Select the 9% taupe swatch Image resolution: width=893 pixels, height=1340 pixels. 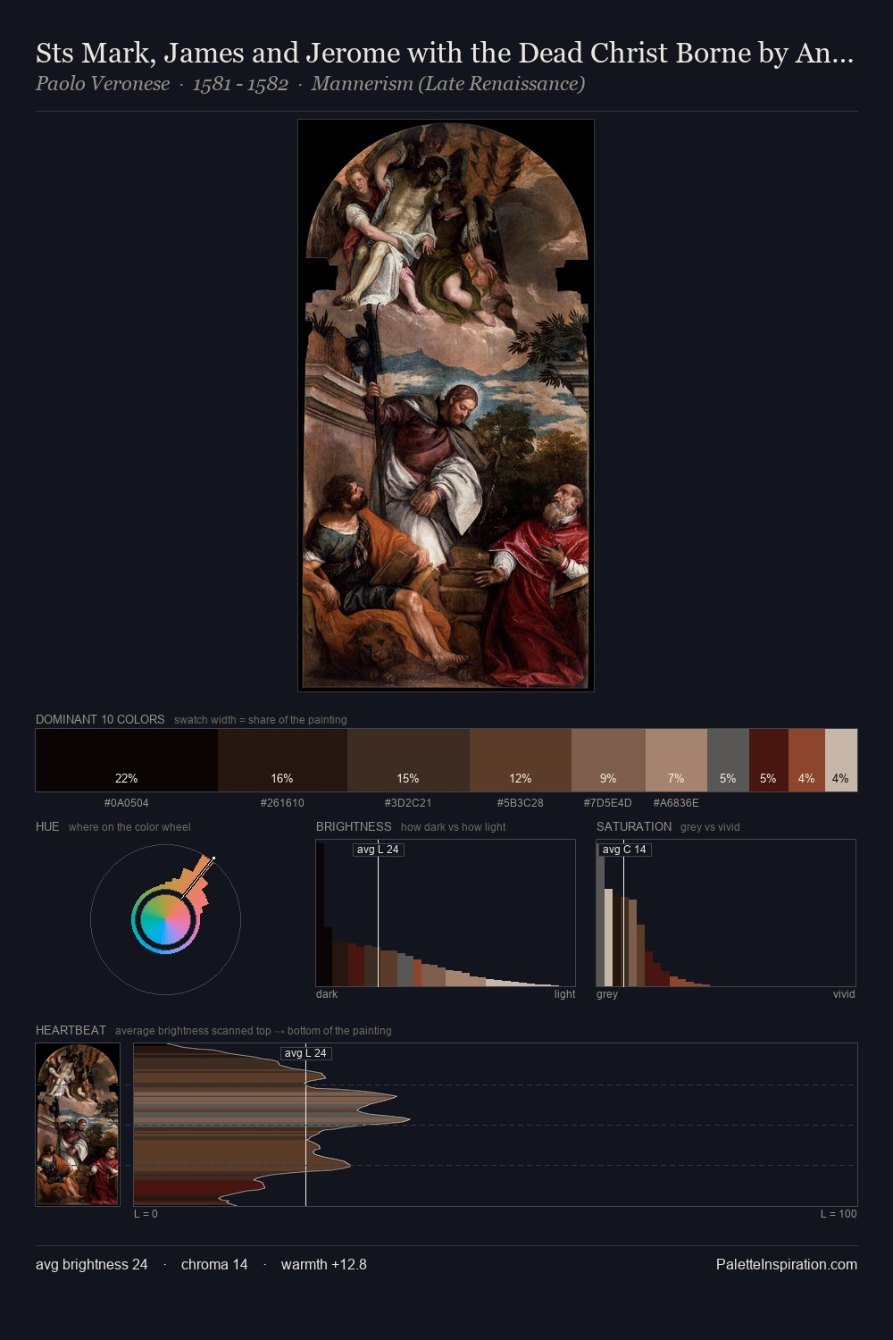coord(608,760)
